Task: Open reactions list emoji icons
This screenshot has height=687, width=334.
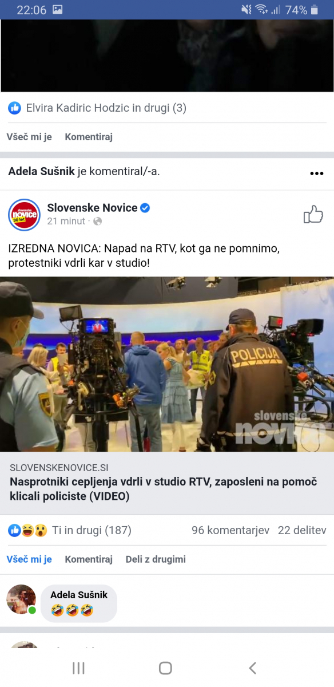Action: click(27, 531)
